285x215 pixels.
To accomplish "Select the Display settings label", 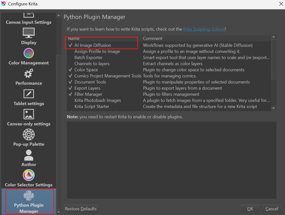I will (29, 42).
